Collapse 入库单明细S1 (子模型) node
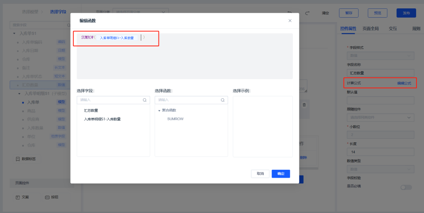Screen dimensions: 424x213 coord(19,93)
